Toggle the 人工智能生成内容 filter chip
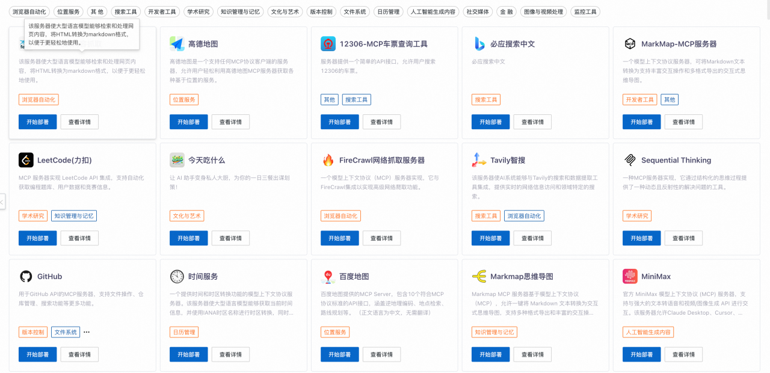The image size is (770, 373). click(x=433, y=11)
